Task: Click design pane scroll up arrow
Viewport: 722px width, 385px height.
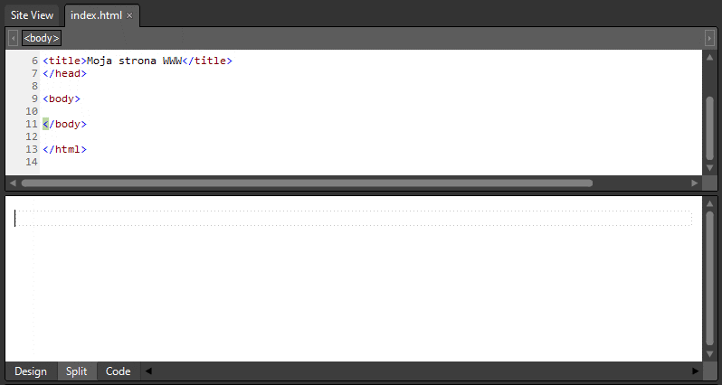Action: point(709,203)
